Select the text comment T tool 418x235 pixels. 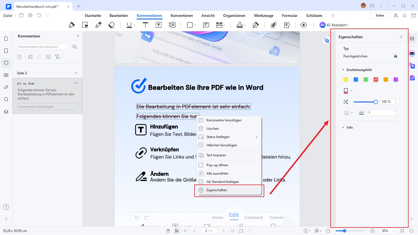(145, 25)
